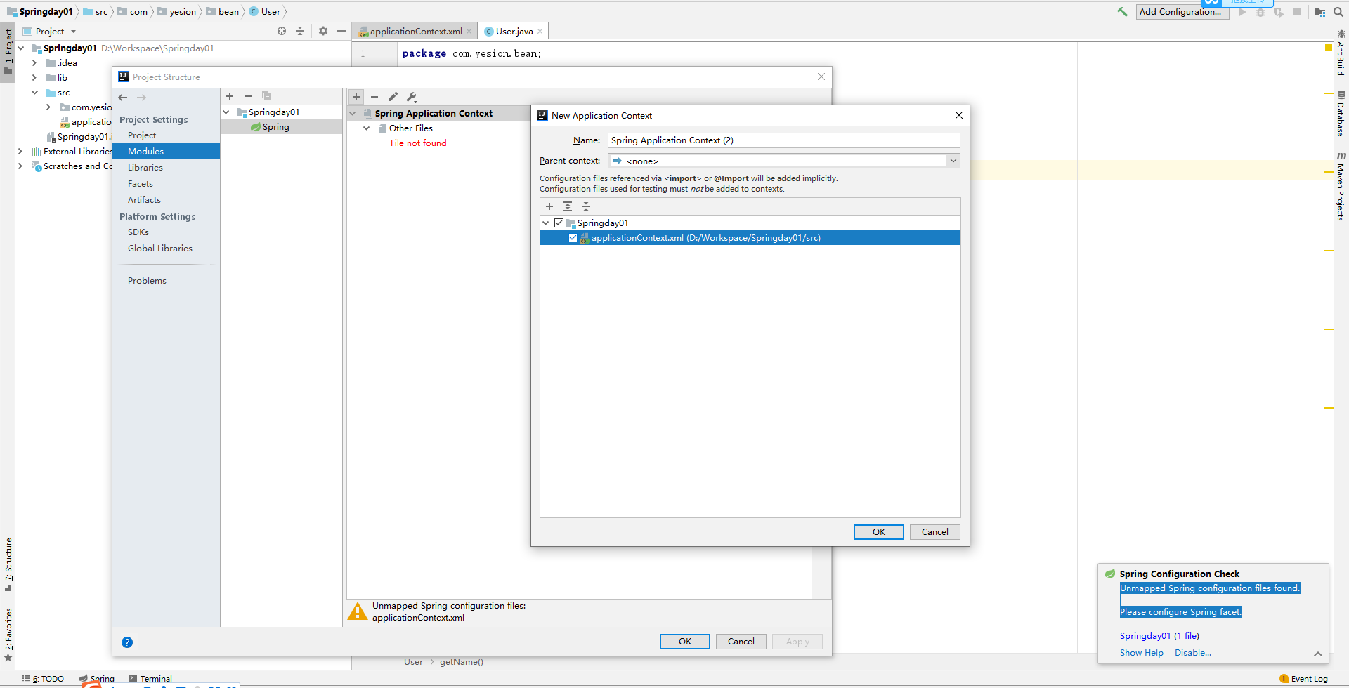Viewport: 1349px width, 688px height.
Task: Close the applicationContext.xml editor tab
Action: [x=469, y=32]
